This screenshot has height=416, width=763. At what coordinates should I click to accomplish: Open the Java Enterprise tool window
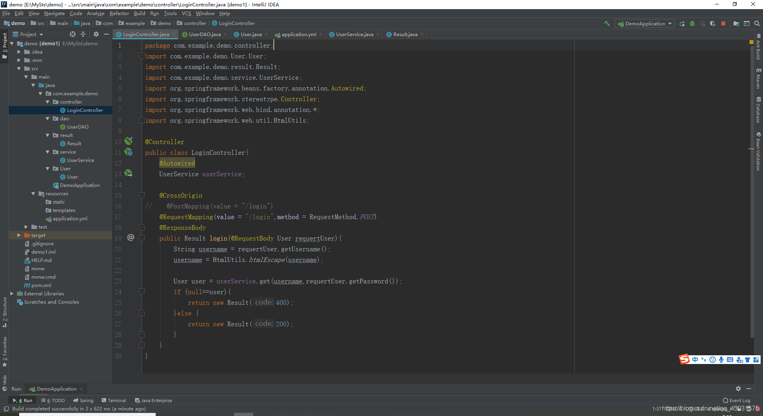point(153,400)
